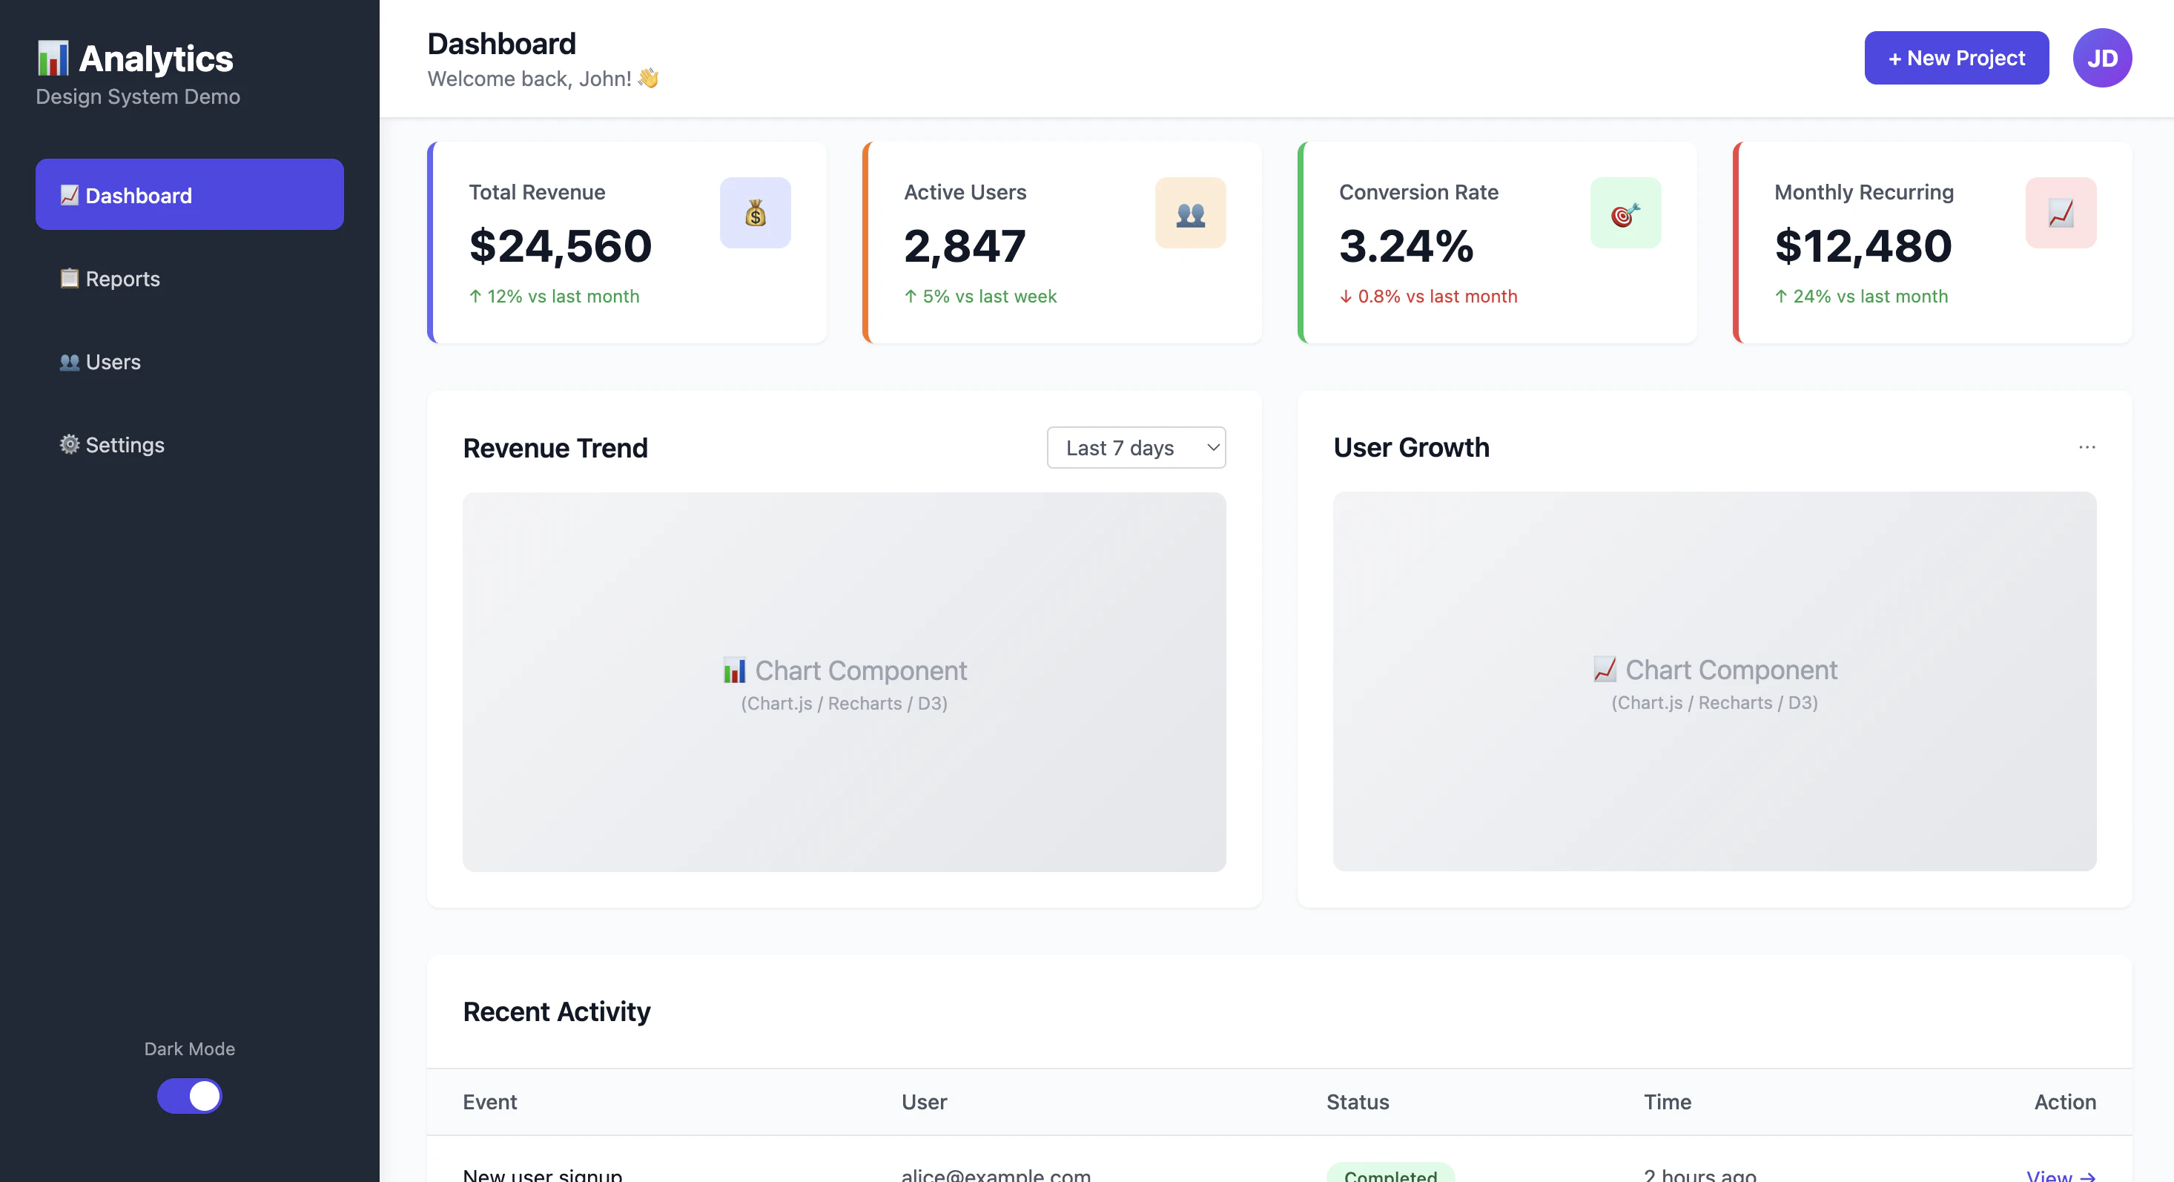Click the Total Revenue card label
The width and height of the screenshot is (2174, 1182).
537,193
